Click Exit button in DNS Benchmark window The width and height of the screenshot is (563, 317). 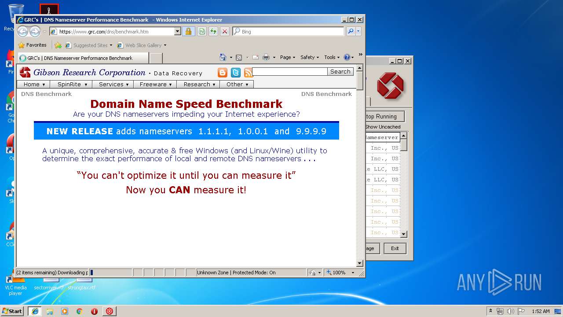(395, 248)
